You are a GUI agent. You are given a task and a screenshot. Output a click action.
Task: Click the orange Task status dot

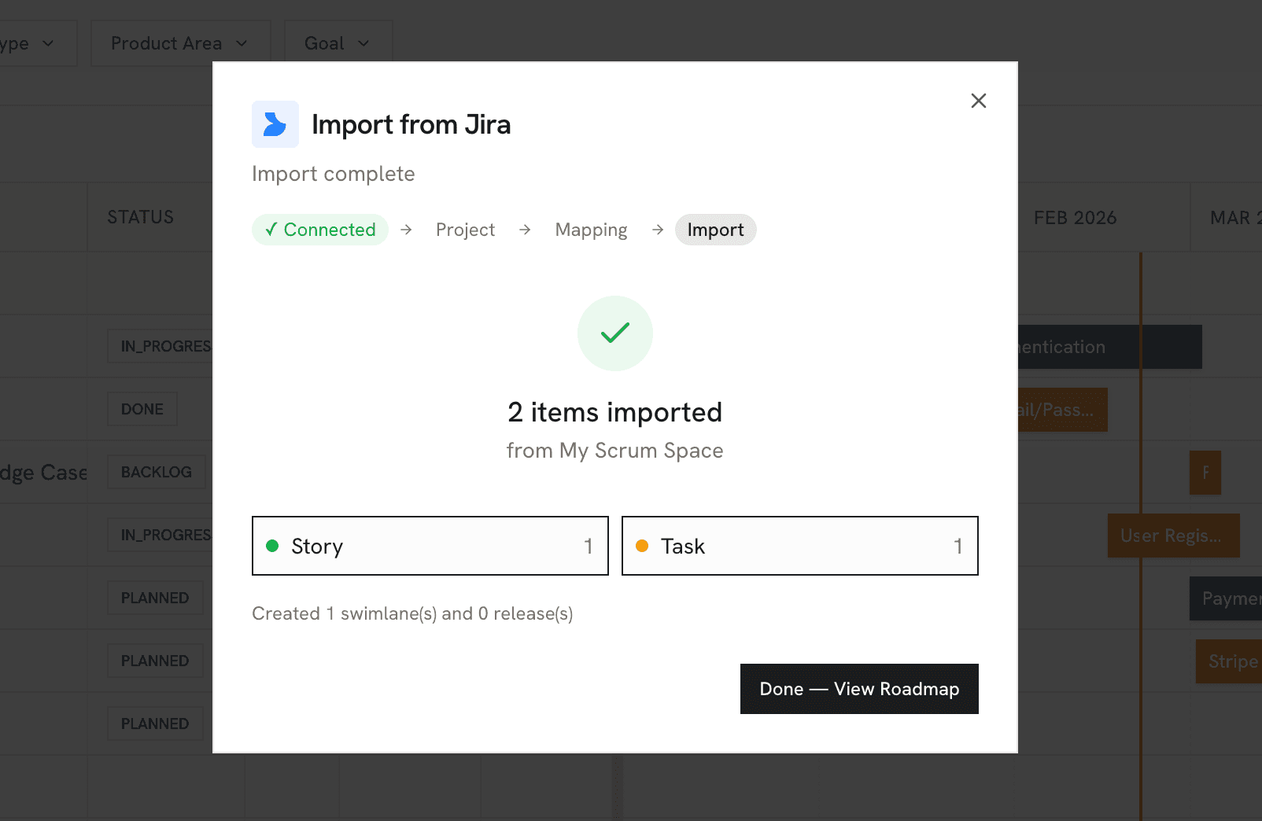643,545
